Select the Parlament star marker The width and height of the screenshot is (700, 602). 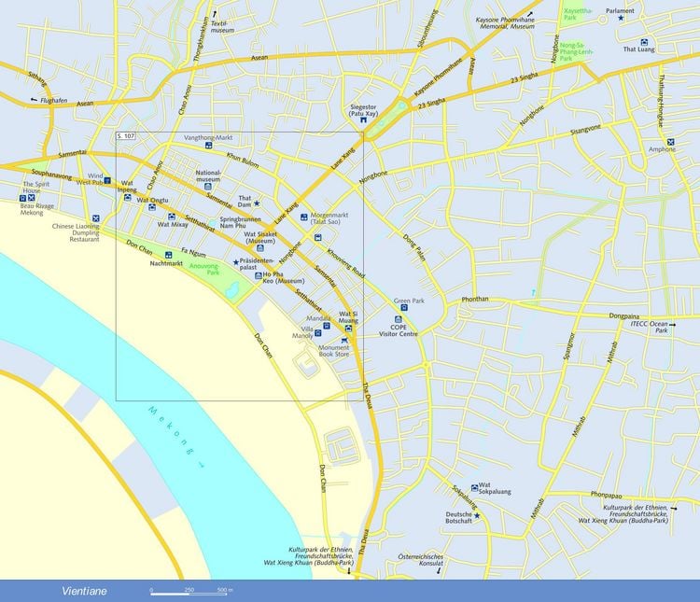click(x=621, y=18)
